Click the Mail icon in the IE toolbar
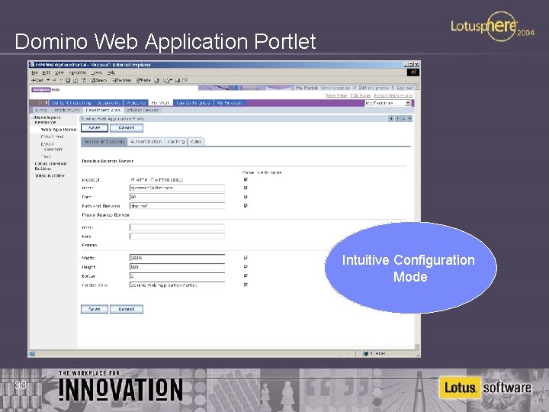This screenshot has width=549, height=412. [167, 80]
